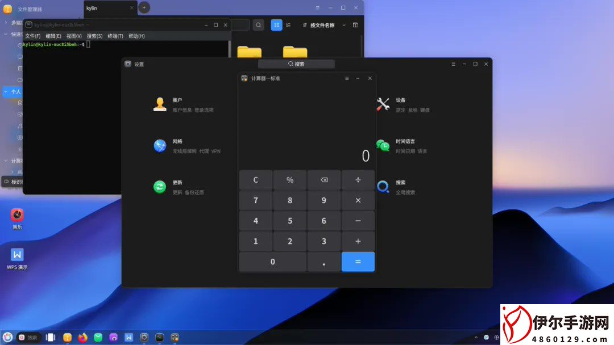Click the percent key in the calculator
Image resolution: width=614 pixels, height=345 pixels.
coord(290,180)
